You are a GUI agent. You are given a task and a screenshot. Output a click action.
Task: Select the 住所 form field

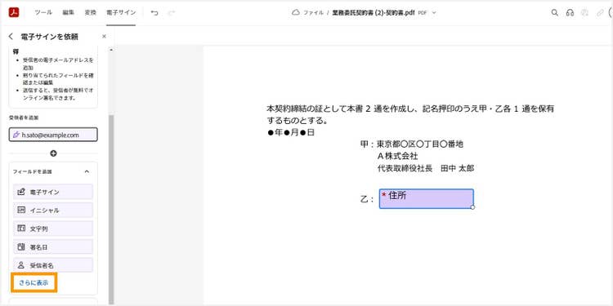tap(426, 198)
